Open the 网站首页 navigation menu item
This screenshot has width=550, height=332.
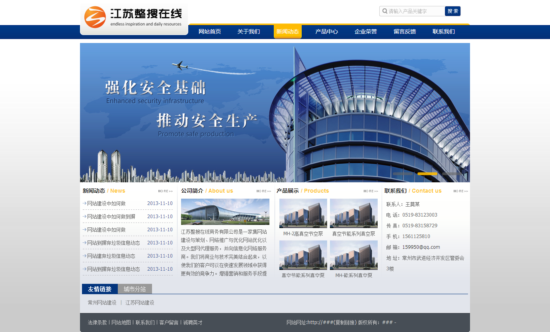pos(210,31)
